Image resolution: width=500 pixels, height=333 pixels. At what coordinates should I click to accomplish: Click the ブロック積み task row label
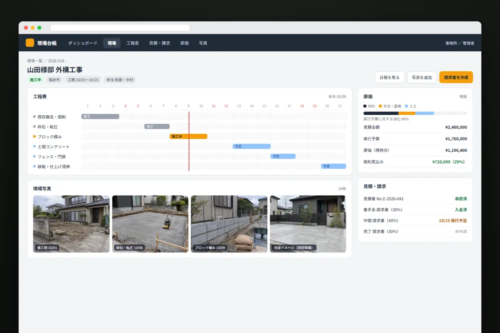pyautogui.click(x=49, y=137)
